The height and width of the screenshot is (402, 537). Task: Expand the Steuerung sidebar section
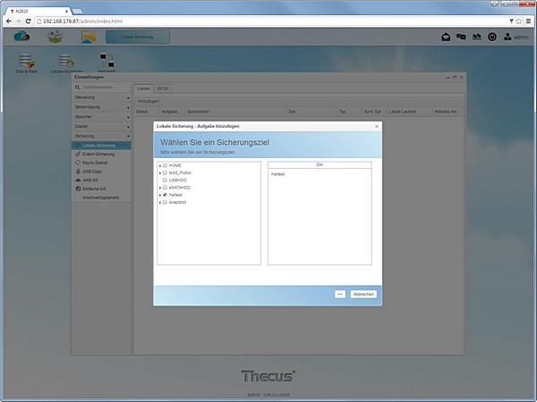click(101, 97)
